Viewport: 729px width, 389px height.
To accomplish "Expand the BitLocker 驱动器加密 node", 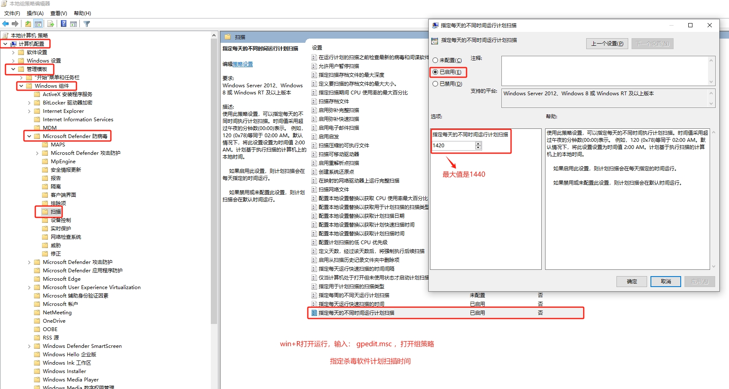I will pos(29,103).
